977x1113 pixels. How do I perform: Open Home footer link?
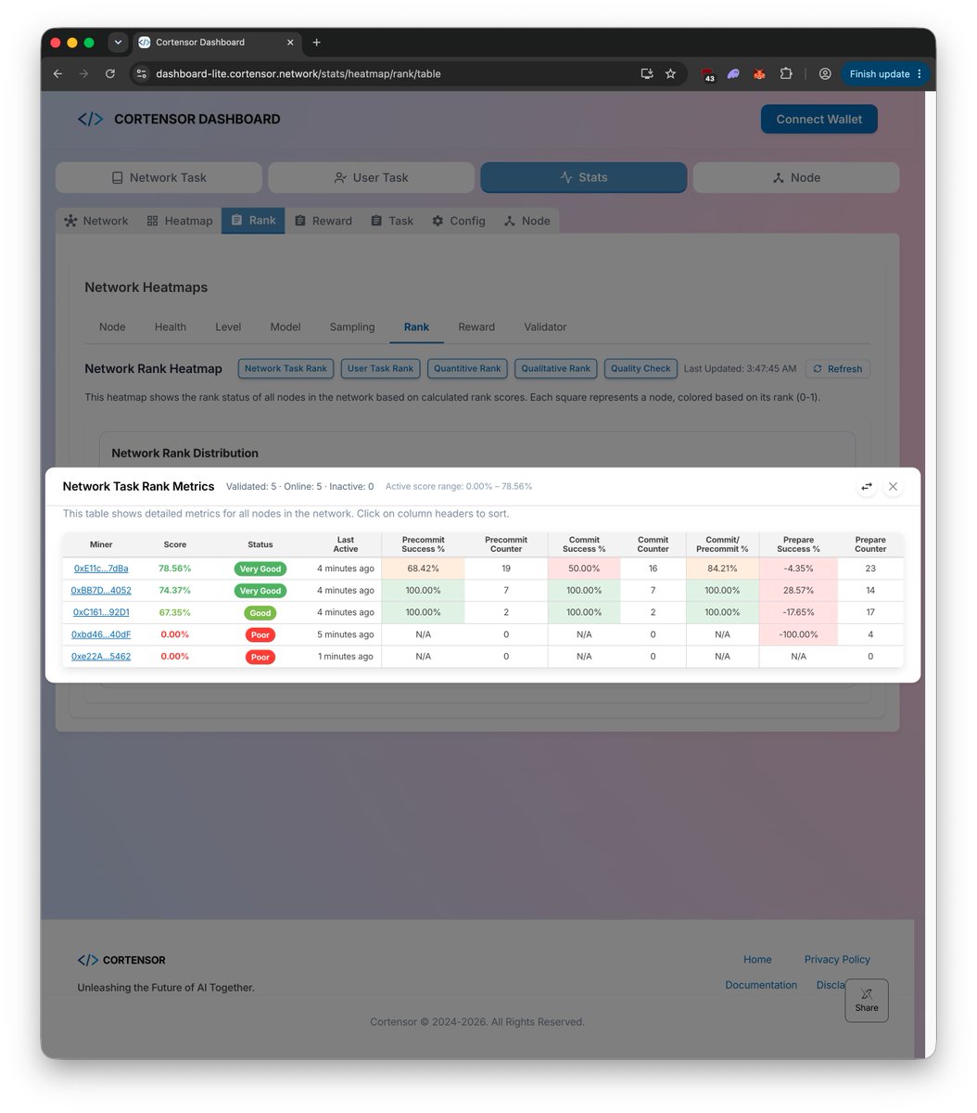757,959
